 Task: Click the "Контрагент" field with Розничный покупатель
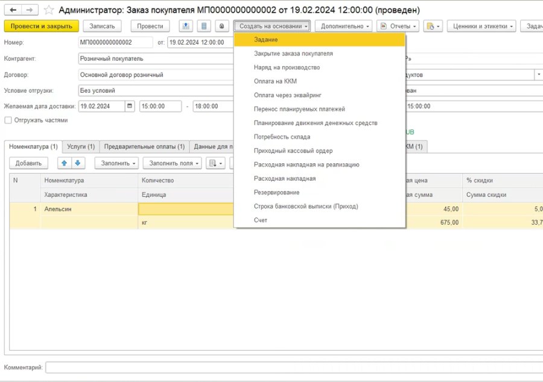(x=156, y=58)
